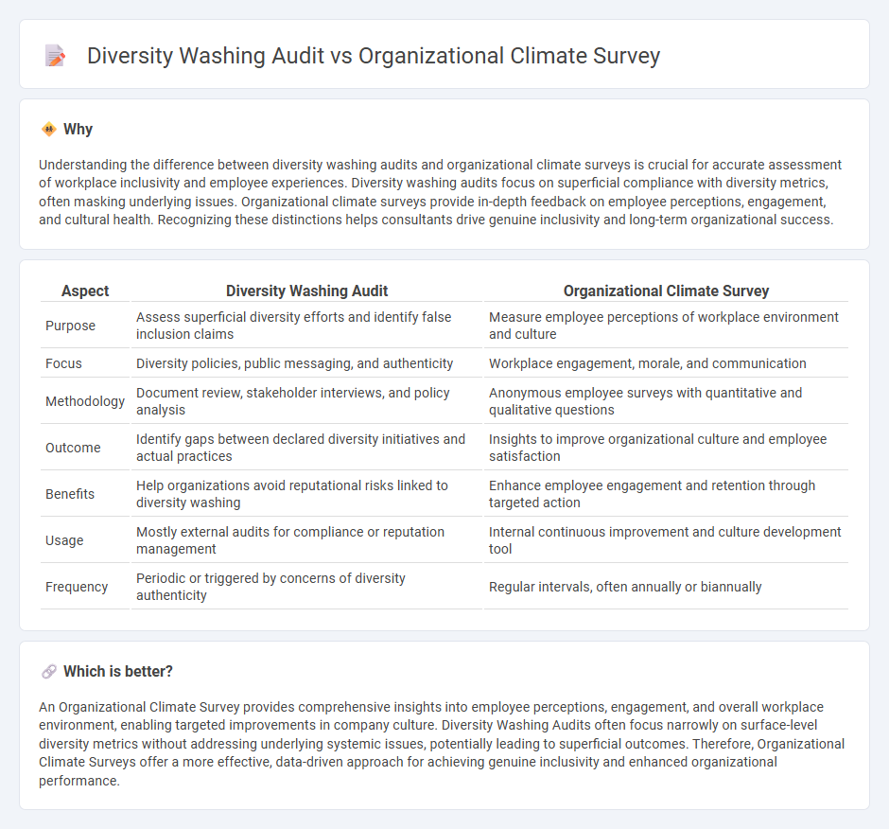Select the Benefits row label
Viewport: 889px width, 829px height.
click(70, 494)
